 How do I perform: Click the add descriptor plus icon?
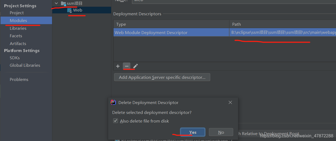point(118,66)
